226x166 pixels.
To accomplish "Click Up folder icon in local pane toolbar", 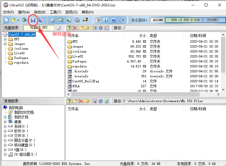I will pos(69,101).
